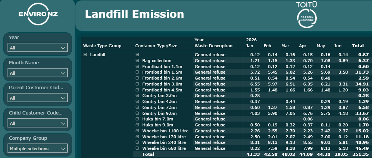Sort by Waste Type Group column header
This screenshot has height=158, width=372.
pyautogui.click(x=102, y=46)
